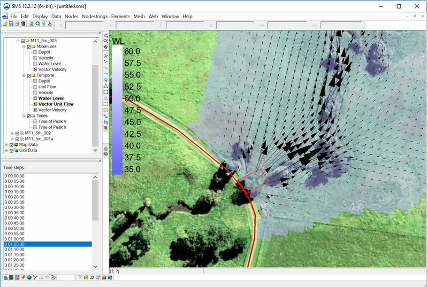This screenshot has height=287, width=428.
Task: Click the Delete trash can icon
Action: pyautogui.click(x=23, y=24)
